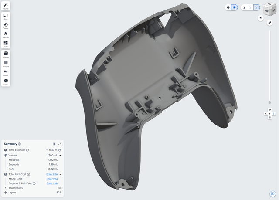Show faded supports display mode
This screenshot has width=279, height=200.
pyautogui.click(x=250, y=7)
